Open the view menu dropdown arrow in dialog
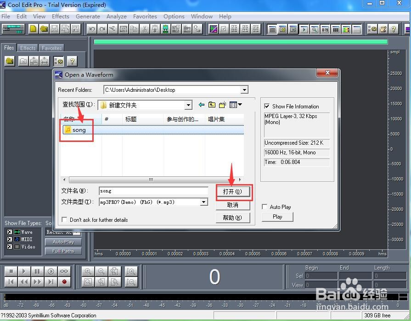411x321 pixels. point(240,105)
